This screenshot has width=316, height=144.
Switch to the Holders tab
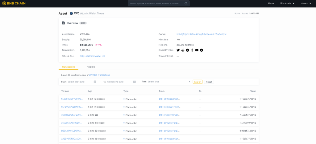(x=91, y=67)
